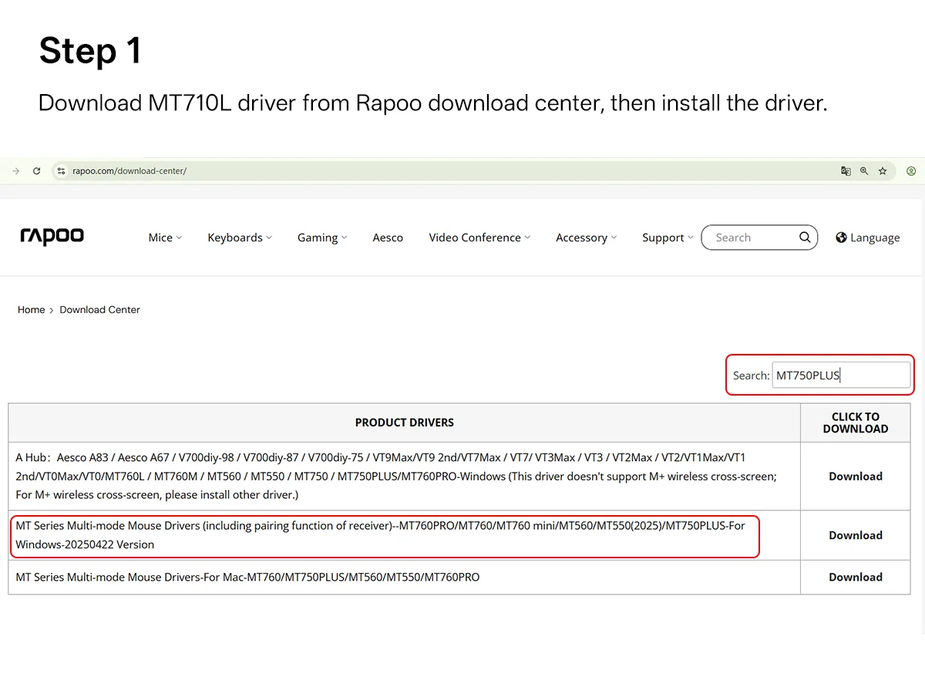This screenshot has width=925, height=694.
Task: Expand the Support menu
Action: pos(668,238)
